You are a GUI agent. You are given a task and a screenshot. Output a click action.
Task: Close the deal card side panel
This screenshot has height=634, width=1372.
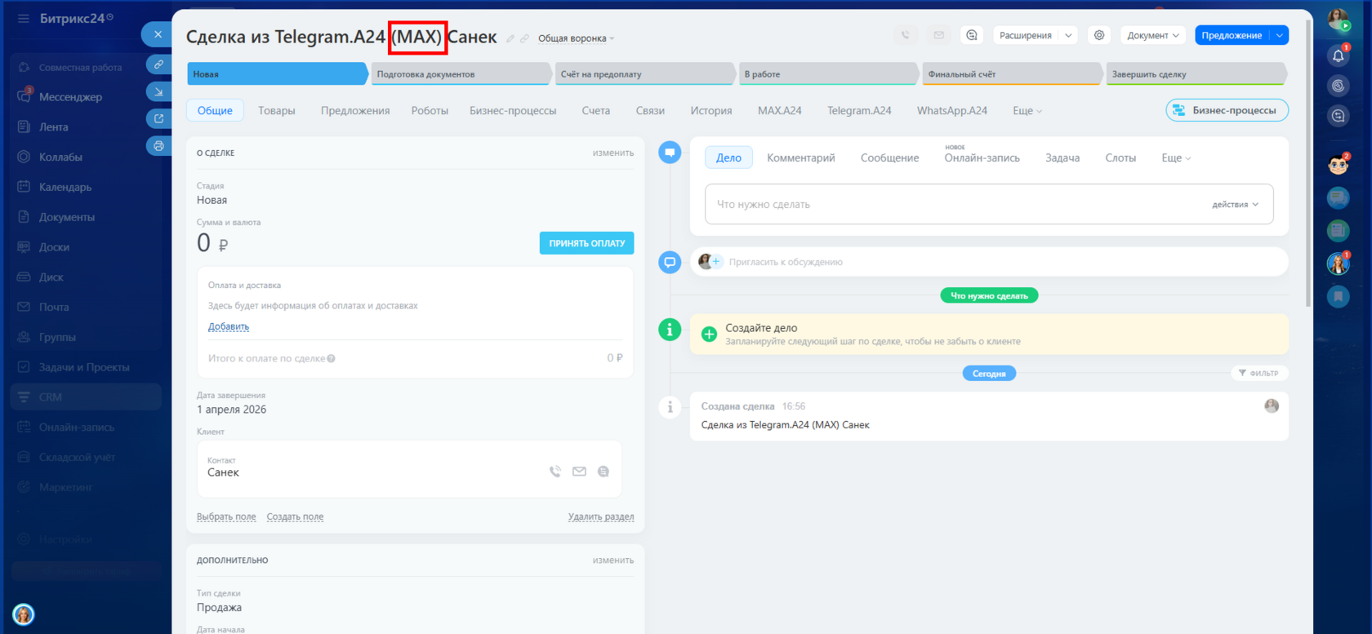(158, 34)
